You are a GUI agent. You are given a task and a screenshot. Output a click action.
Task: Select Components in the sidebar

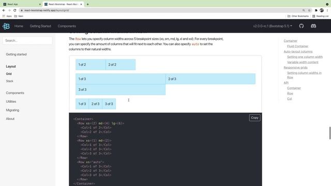pos(15,93)
